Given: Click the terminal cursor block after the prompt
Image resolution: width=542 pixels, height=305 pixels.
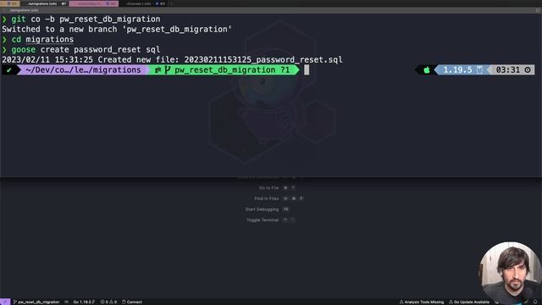Looking at the screenshot, I should 307,69.
